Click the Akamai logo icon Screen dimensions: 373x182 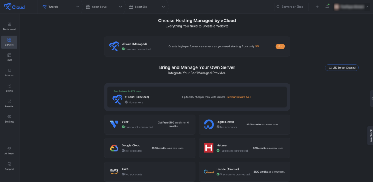tap(209, 171)
